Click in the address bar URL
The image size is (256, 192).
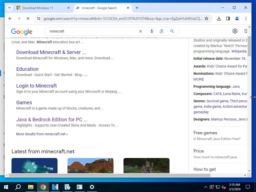[x=123, y=18]
